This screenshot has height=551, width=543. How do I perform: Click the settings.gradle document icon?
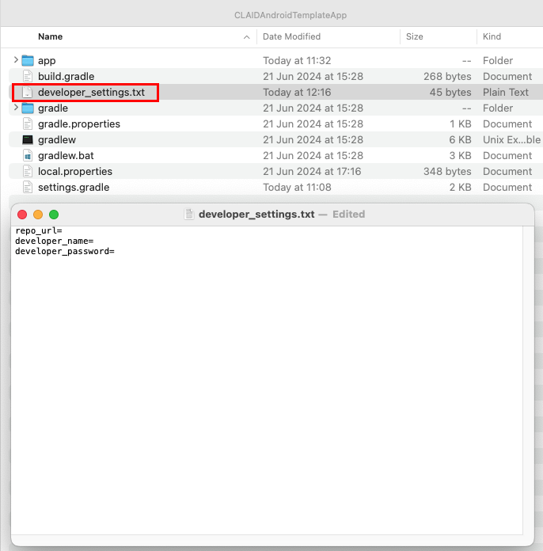(x=28, y=187)
